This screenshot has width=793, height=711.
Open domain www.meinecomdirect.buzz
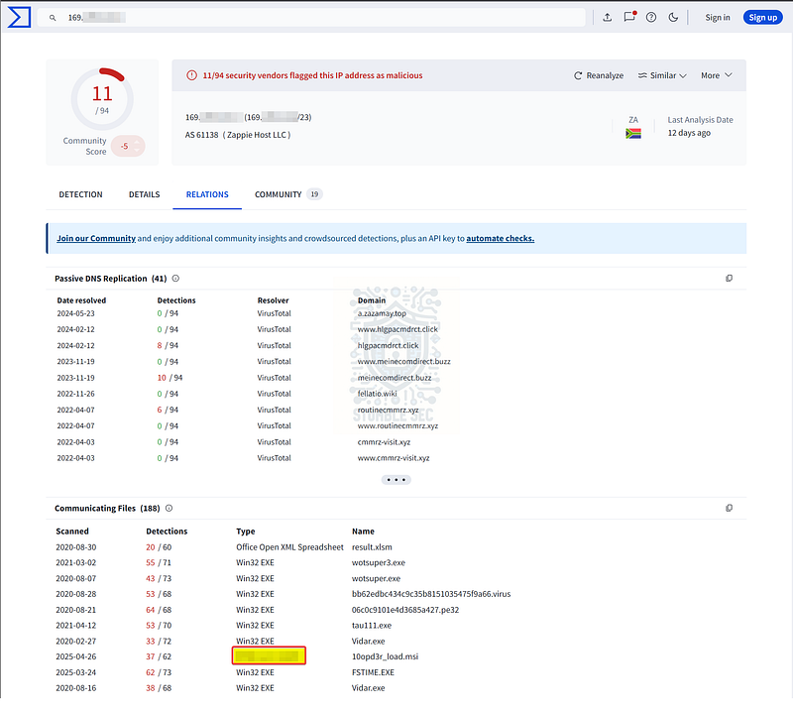pyautogui.click(x=404, y=362)
